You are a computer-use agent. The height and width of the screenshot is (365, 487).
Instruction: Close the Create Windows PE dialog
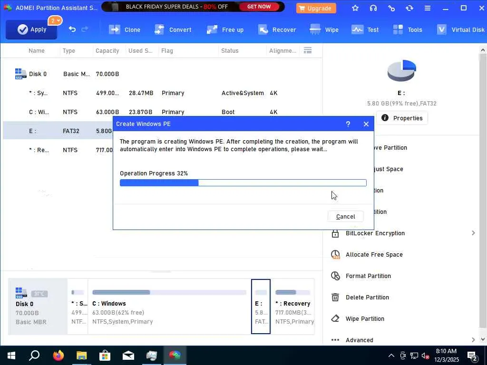click(x=366, y=124)
